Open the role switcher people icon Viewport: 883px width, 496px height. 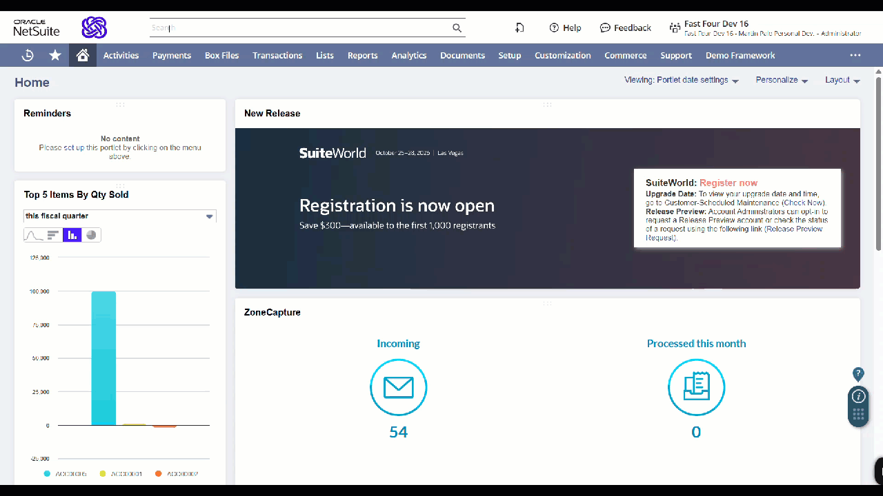[675, 28]
